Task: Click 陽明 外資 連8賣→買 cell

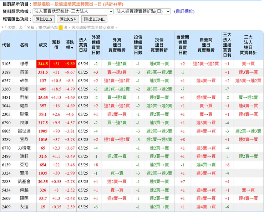Action: [117, 198]
